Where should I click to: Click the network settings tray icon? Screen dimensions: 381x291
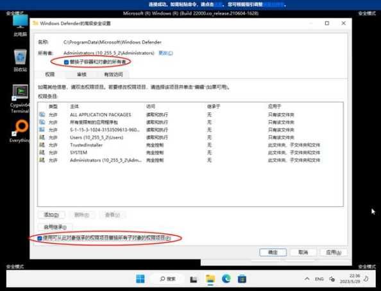332,279
